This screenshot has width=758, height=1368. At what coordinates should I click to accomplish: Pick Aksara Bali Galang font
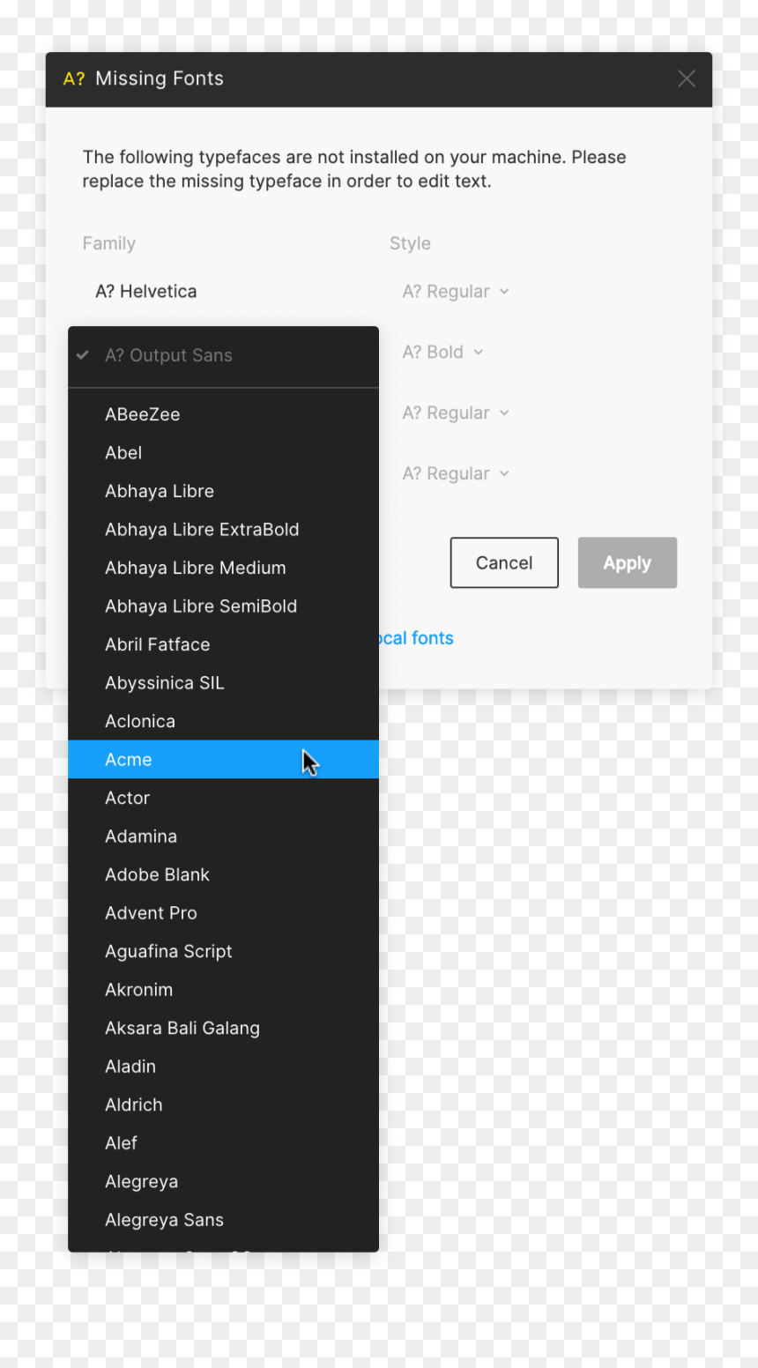tap(224, 1028)
